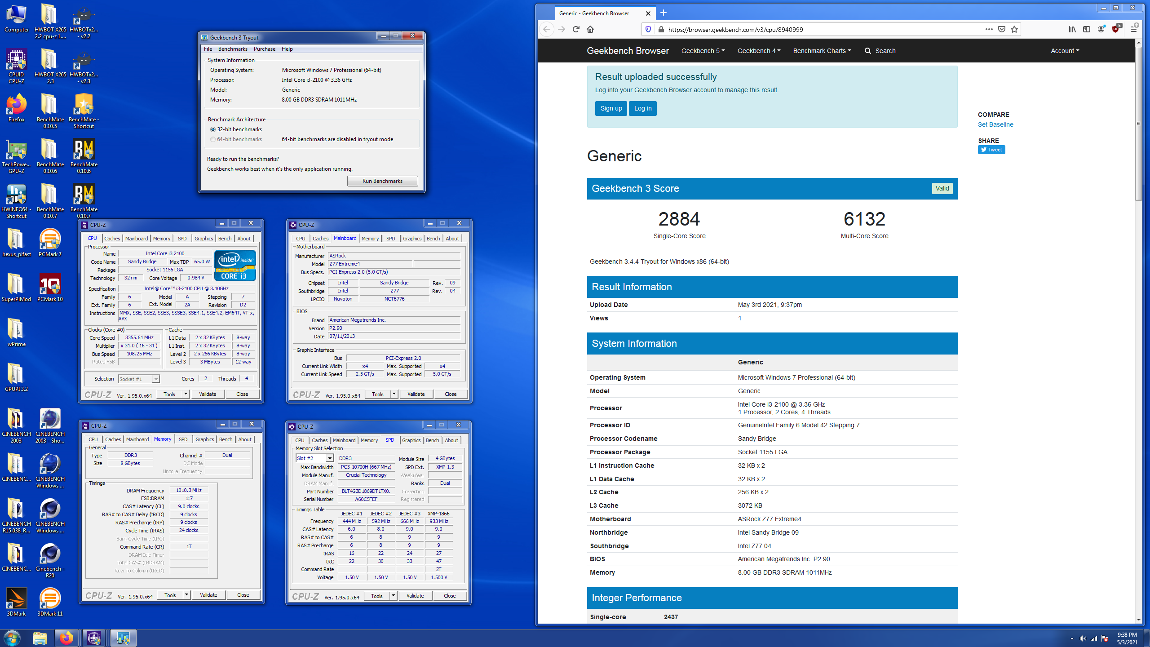Open GPUPI 3.2 folder icon
Viewport: 1150px width, 647px height.
[17, 377]
